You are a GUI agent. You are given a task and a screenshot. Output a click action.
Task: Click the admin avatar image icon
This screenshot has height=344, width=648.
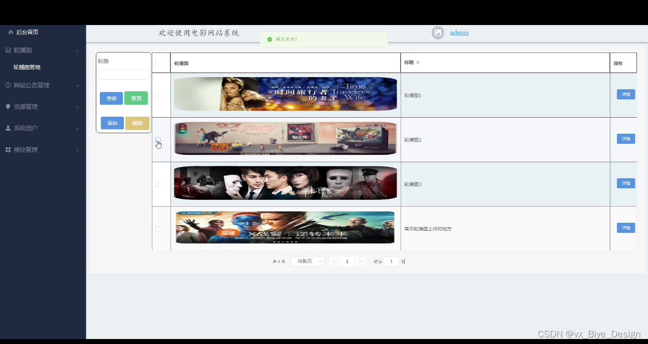pyautogui.click(x=438, y=33)
